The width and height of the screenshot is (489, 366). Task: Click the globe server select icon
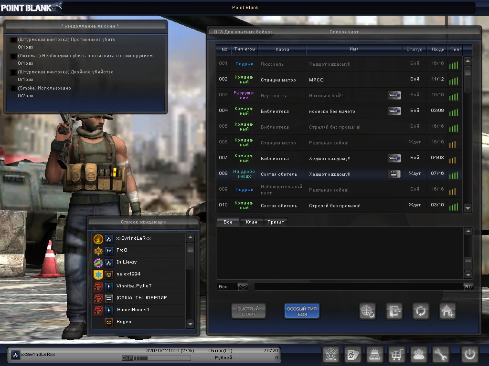pos(368,311)
